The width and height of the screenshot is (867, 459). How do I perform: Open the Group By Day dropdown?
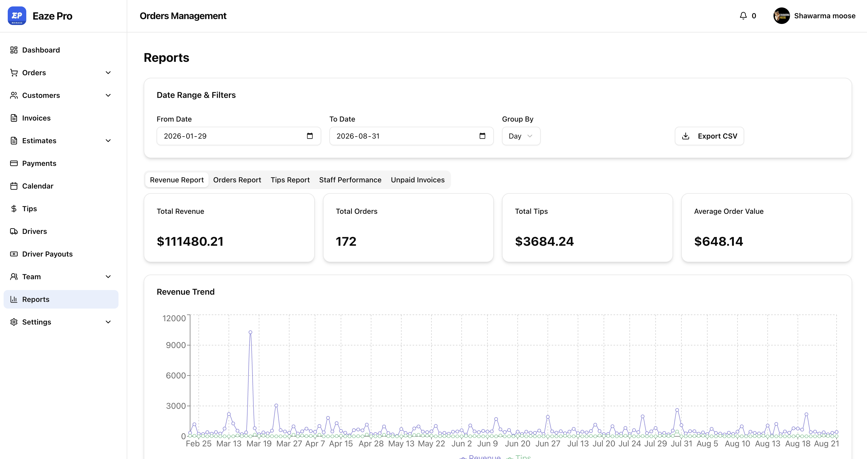click(521, 136)
